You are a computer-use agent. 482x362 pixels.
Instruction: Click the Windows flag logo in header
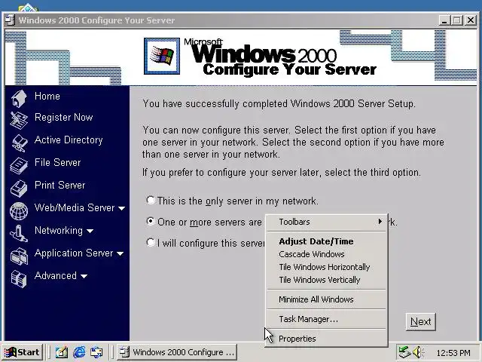(x=162, y=56)
